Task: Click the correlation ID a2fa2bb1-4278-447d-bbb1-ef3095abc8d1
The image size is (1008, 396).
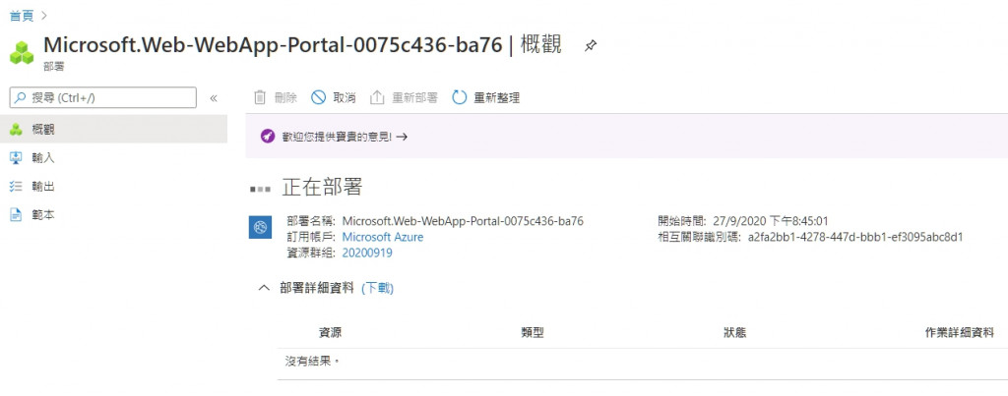Action: tap(855, 237)
